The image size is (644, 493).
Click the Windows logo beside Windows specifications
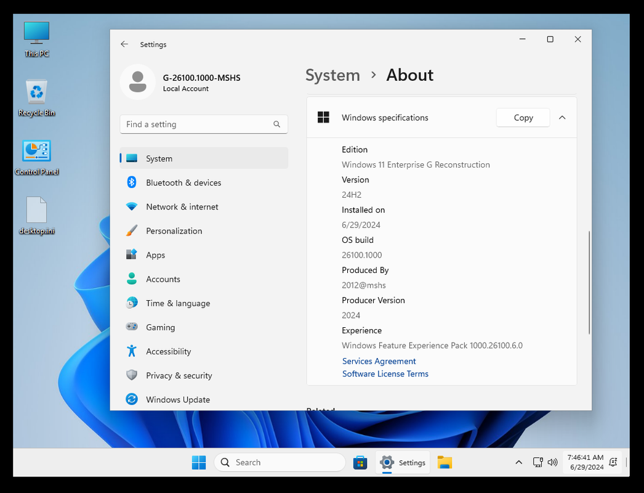point(323,118)
